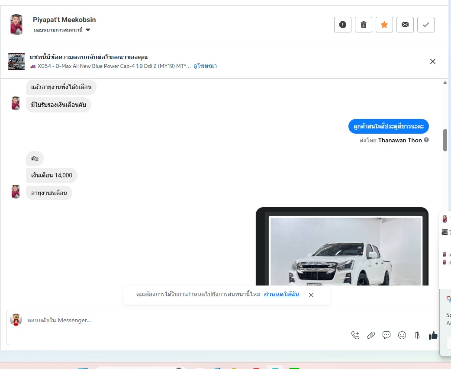Toggle the orange follow-up star
The height and width of the screenshot is (369, 451).
[x=384, y=25]
